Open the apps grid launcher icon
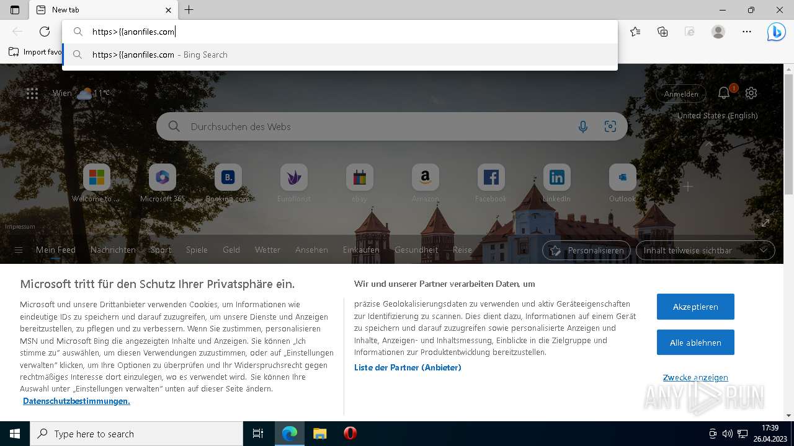Screen dimensions: 794x446 32,94
